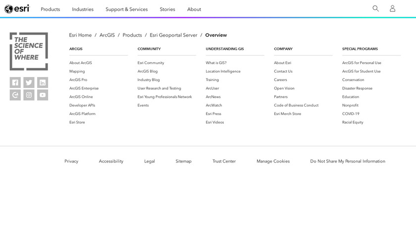
Task: Click the user account icon
Action: [x=392, y=8]
